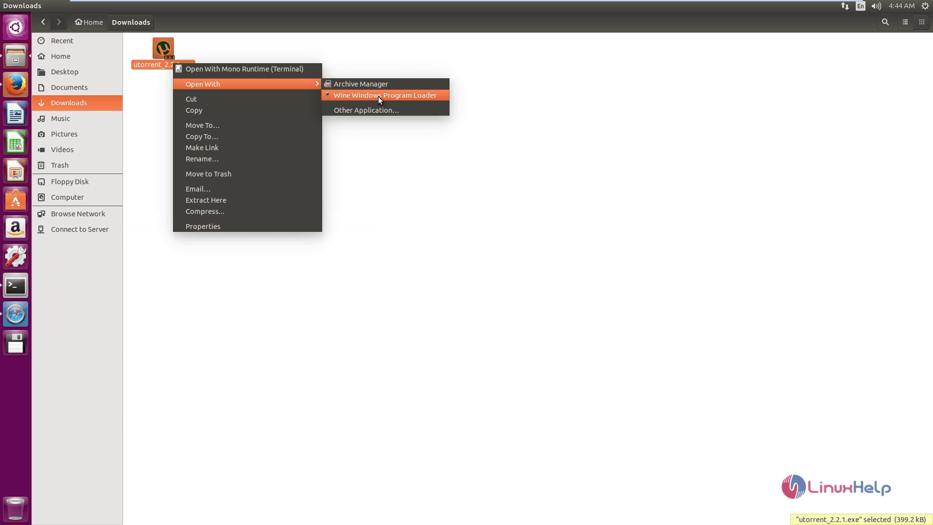Click the System Settings gear icon
Image resolution: width=933 pixels, height=525 pixels.
(x=16, y=256)
